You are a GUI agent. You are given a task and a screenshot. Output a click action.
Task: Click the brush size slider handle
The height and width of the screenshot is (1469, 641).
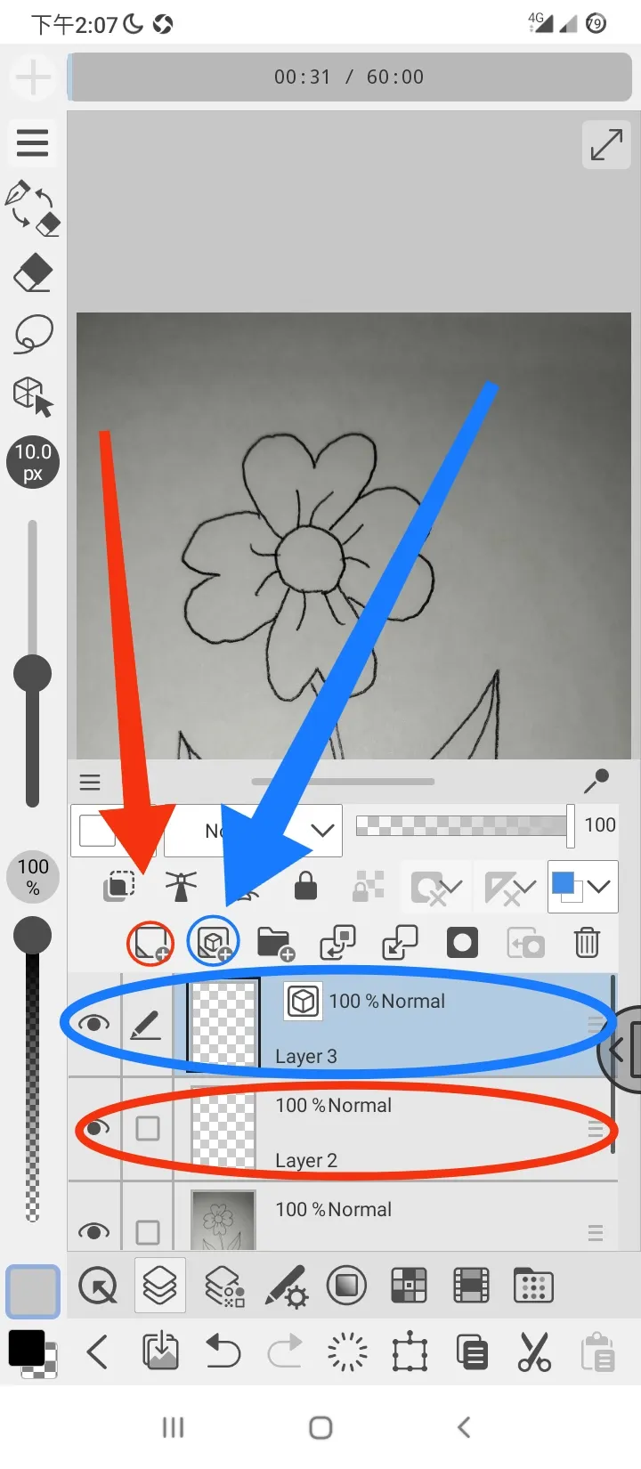[x=32, y=673]
